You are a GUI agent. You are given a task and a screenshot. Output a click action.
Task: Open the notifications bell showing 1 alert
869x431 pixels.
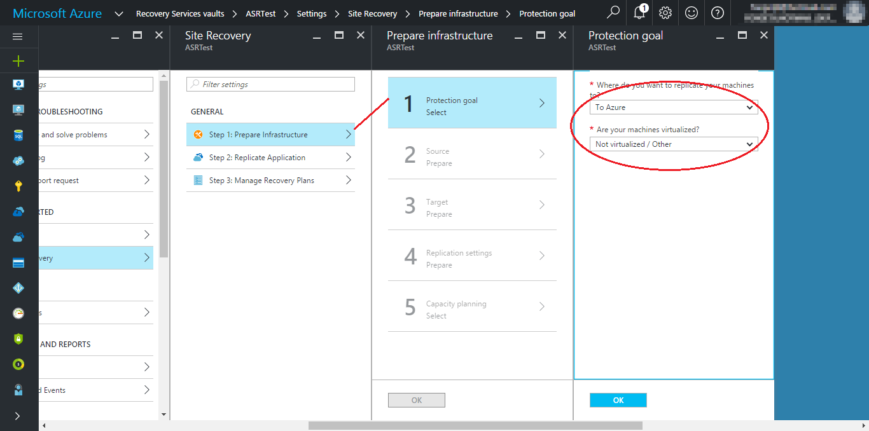pyautogui.click(x=639, y=12)
